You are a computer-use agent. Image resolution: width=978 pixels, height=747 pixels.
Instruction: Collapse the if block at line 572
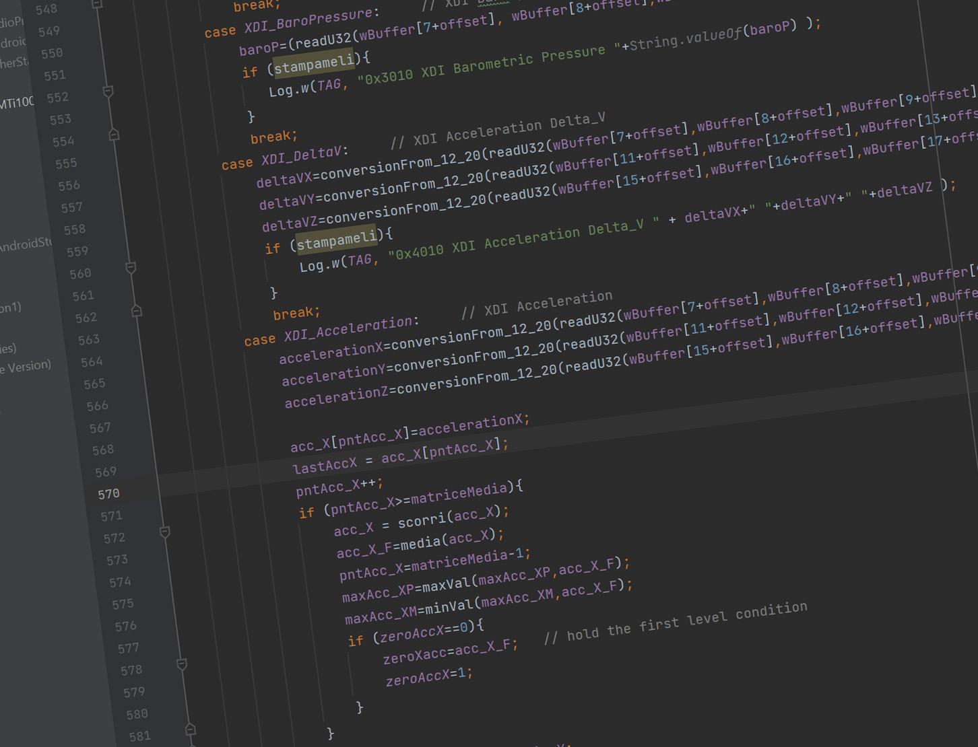(x=164, y=532)
